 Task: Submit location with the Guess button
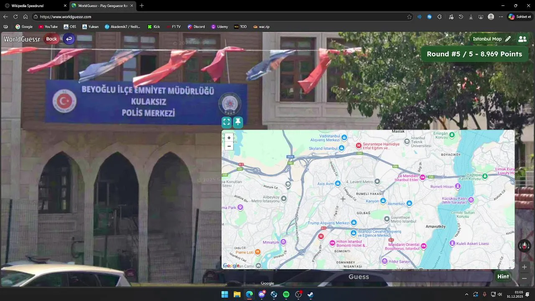pos(358,277)
